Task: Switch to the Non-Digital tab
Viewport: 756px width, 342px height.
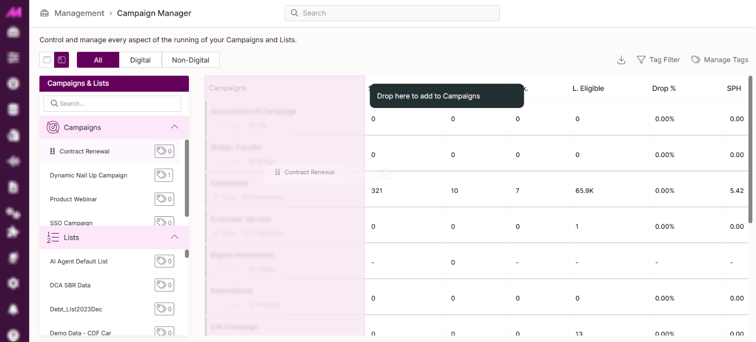Action: click(190, 60)
